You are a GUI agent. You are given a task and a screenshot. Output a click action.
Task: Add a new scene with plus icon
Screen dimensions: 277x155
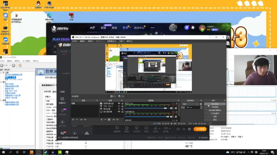tap(73, 120)
